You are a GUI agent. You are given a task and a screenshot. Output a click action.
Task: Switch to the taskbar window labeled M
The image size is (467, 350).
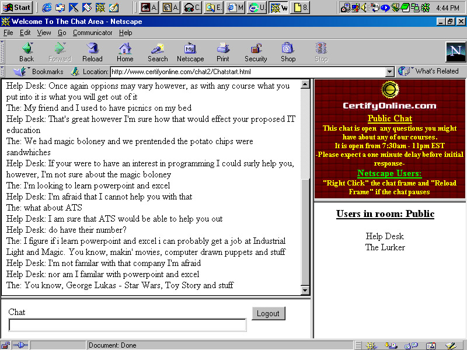[x=235, y=8]
